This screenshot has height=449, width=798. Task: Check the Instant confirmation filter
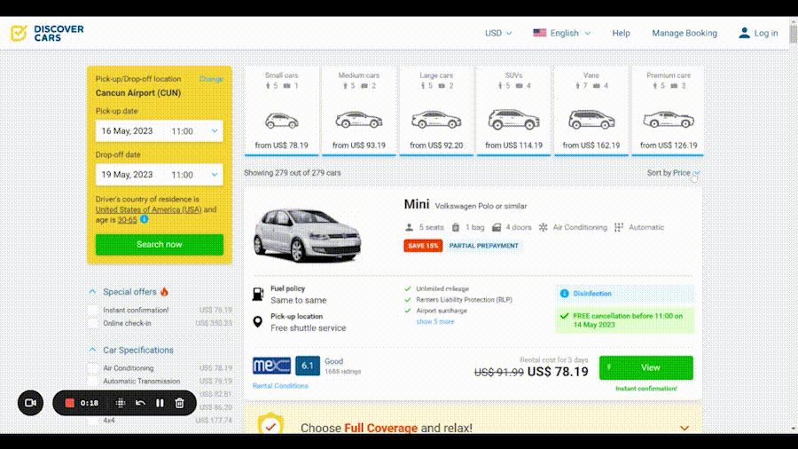click(x=92, y=310)
